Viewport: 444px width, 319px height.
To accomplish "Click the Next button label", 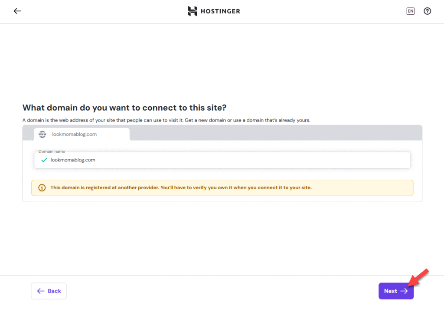I will (390, 291).
